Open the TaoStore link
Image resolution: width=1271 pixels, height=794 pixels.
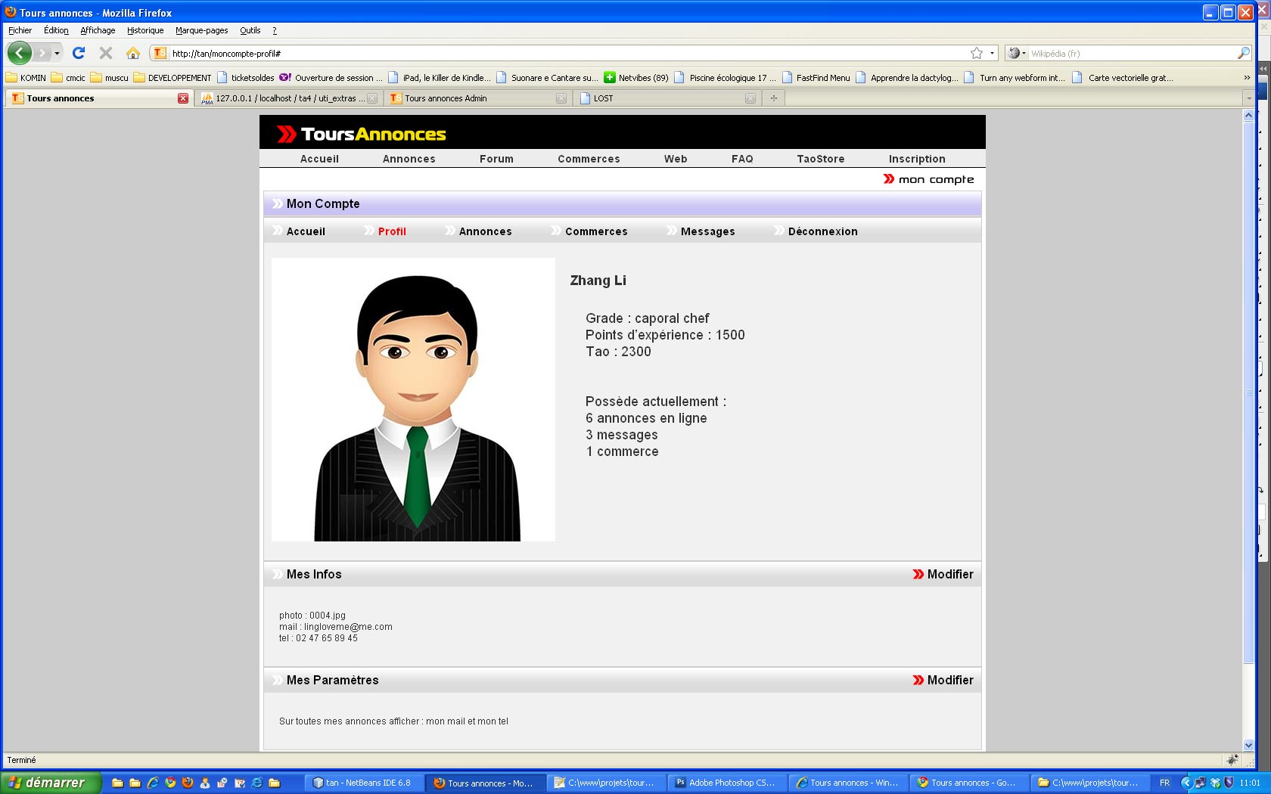[x=820, y=159]
